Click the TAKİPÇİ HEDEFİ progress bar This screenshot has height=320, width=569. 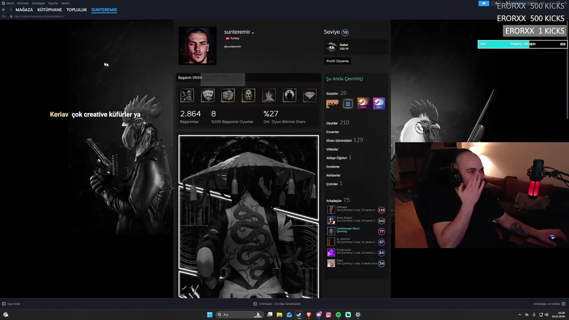tap(522, 44)
